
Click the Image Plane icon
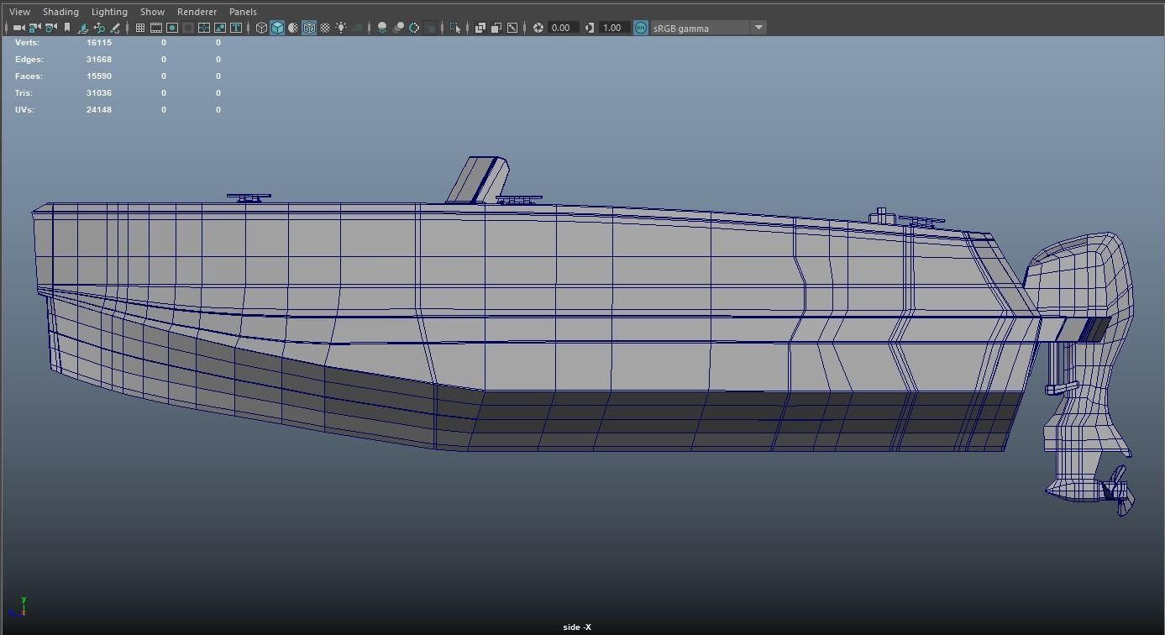(83, 28)
